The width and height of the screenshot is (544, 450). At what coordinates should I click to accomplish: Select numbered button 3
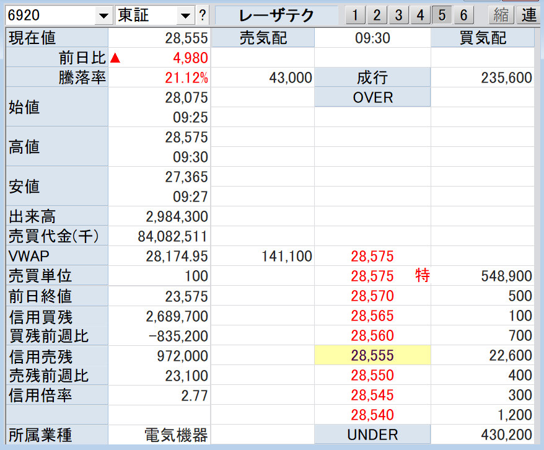(398, 15)
